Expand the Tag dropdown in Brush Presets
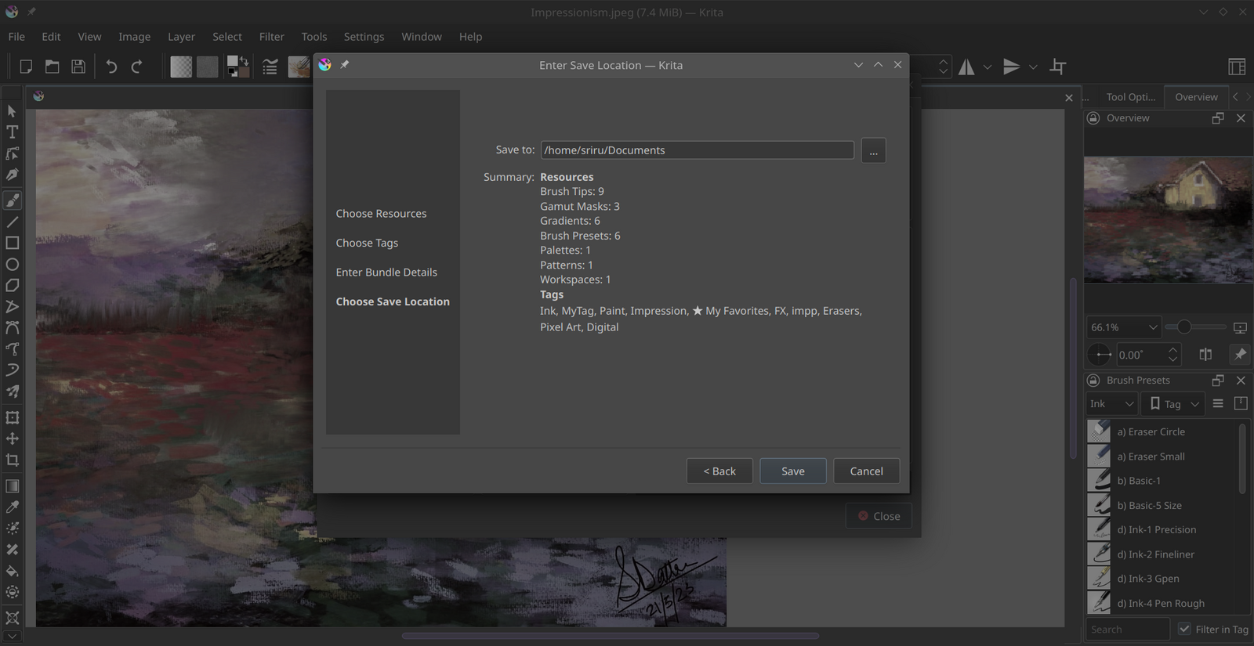Image resolution: width=1254 pixels, height=646 pixels. tap(1173, 404)
